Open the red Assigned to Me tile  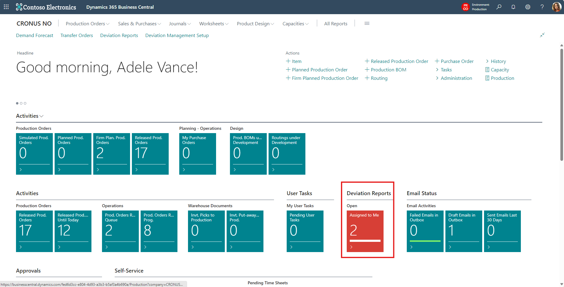tap(365, 231)
